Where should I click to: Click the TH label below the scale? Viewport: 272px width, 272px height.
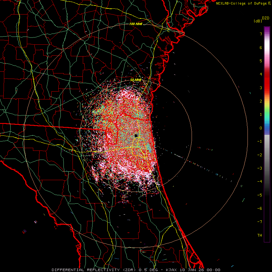tap(260, 235)
